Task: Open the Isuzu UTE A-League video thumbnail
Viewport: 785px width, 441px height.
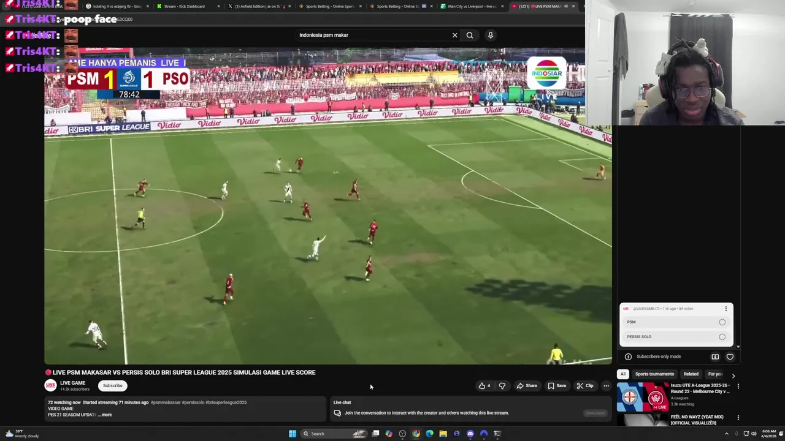Action: [x=642, y=397]
